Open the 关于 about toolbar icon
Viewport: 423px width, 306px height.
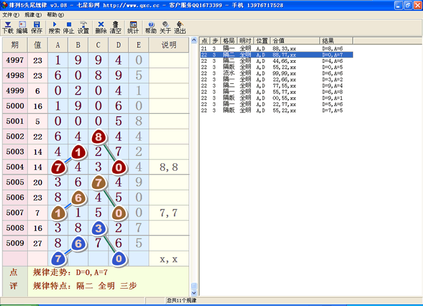coord(165,27)
